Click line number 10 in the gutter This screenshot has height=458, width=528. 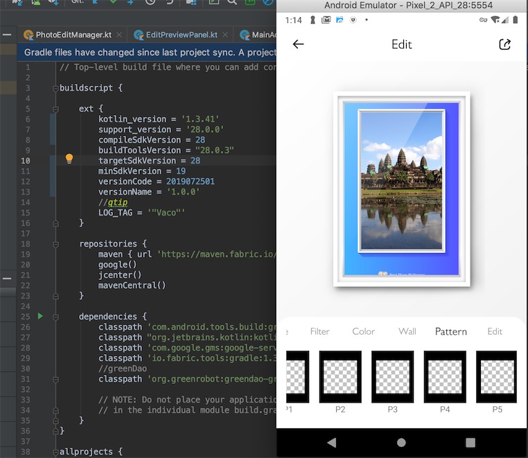(25, 161)
